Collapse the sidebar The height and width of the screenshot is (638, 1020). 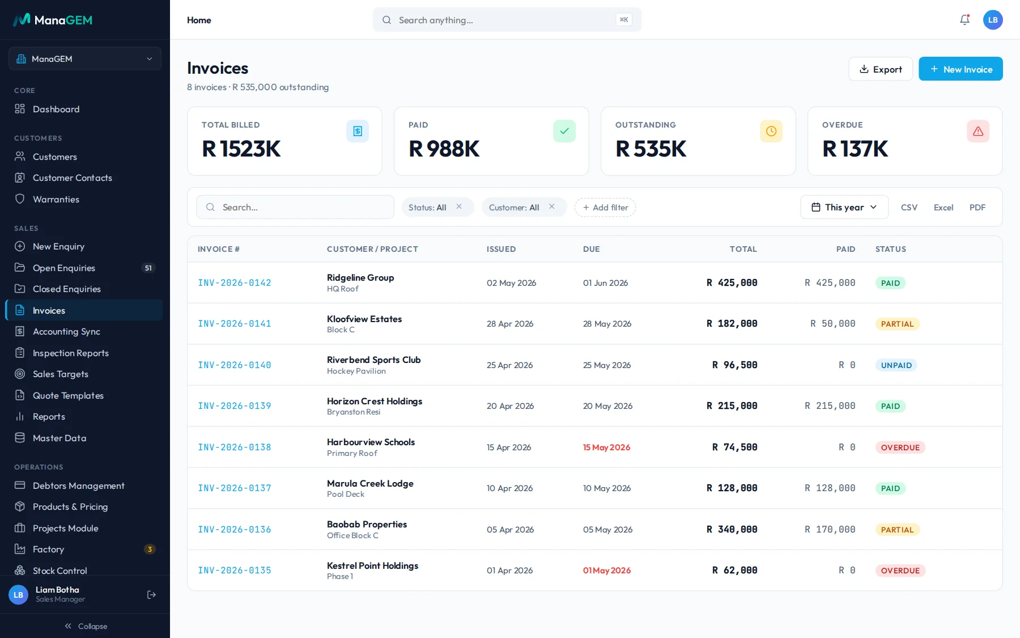click(85, 626)
